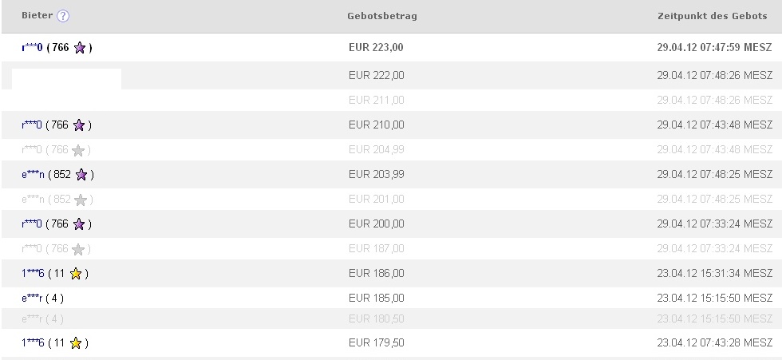Click yellow star in the EUR 179,50 row
This screenshot has height=360, width=782.
(x=76, y=343)
